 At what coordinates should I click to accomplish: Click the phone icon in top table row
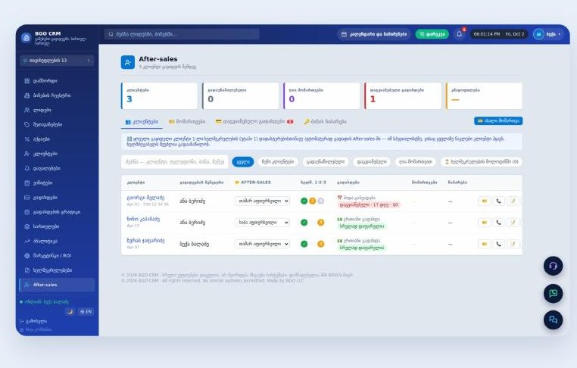pyautogui.click(x=498, y=201)
